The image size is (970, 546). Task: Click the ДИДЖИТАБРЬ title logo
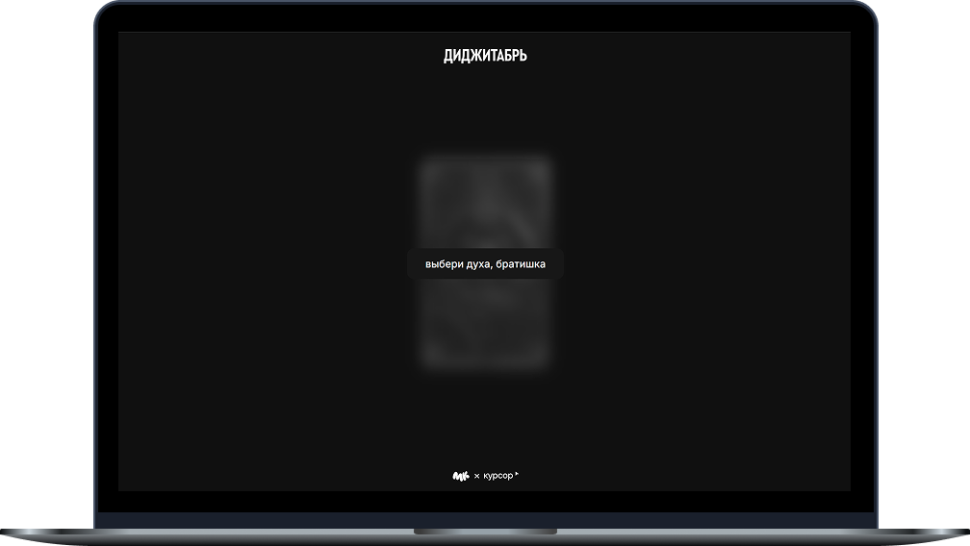485,56
